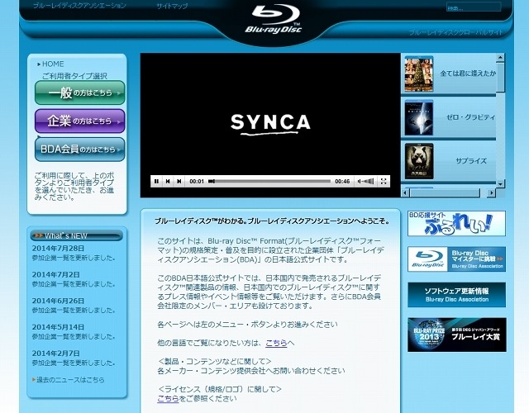Go to HOME in the side menu
The height and width of the screenshot is (413, 529).
53,64
